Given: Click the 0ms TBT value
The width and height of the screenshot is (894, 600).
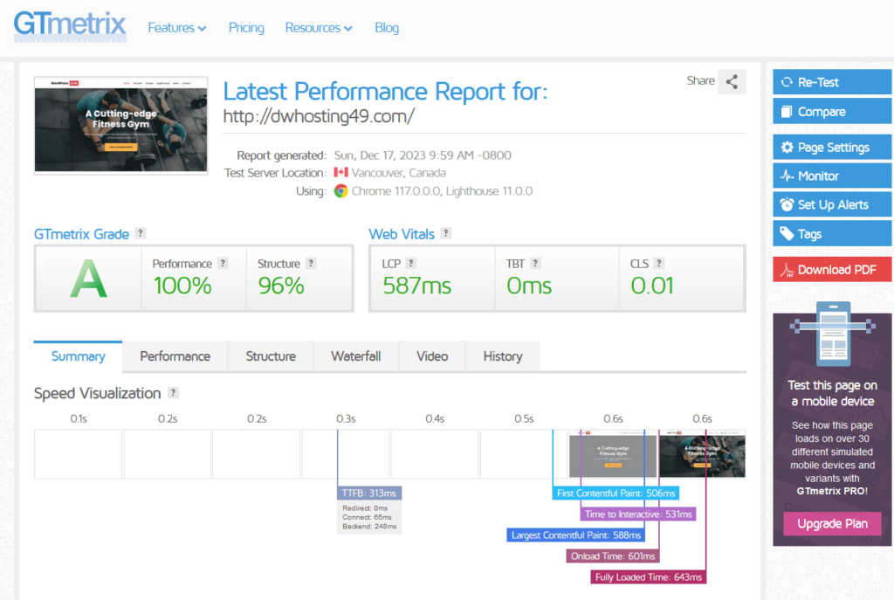Looking at the screenshot, I should coord(529,286).
